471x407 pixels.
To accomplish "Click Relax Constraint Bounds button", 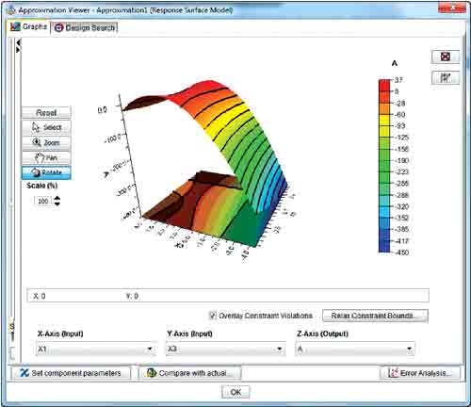I will (x=375, y=316).
